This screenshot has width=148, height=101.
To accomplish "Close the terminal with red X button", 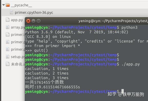I will click(x=28, y=21).
